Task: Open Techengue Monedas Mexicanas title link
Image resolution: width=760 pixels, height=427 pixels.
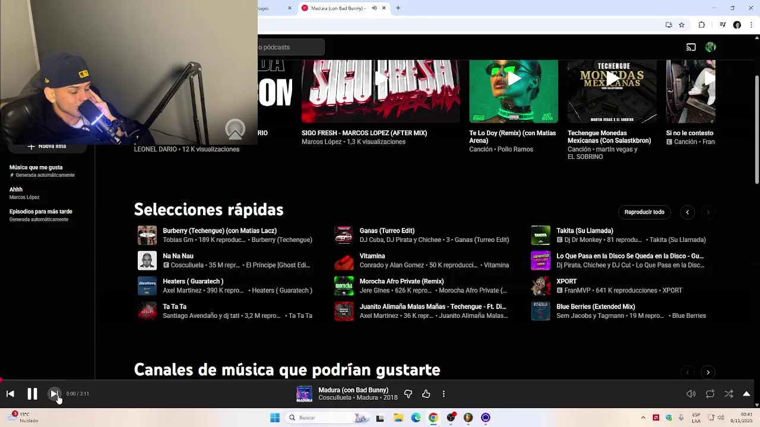Action: click(609, 137)
